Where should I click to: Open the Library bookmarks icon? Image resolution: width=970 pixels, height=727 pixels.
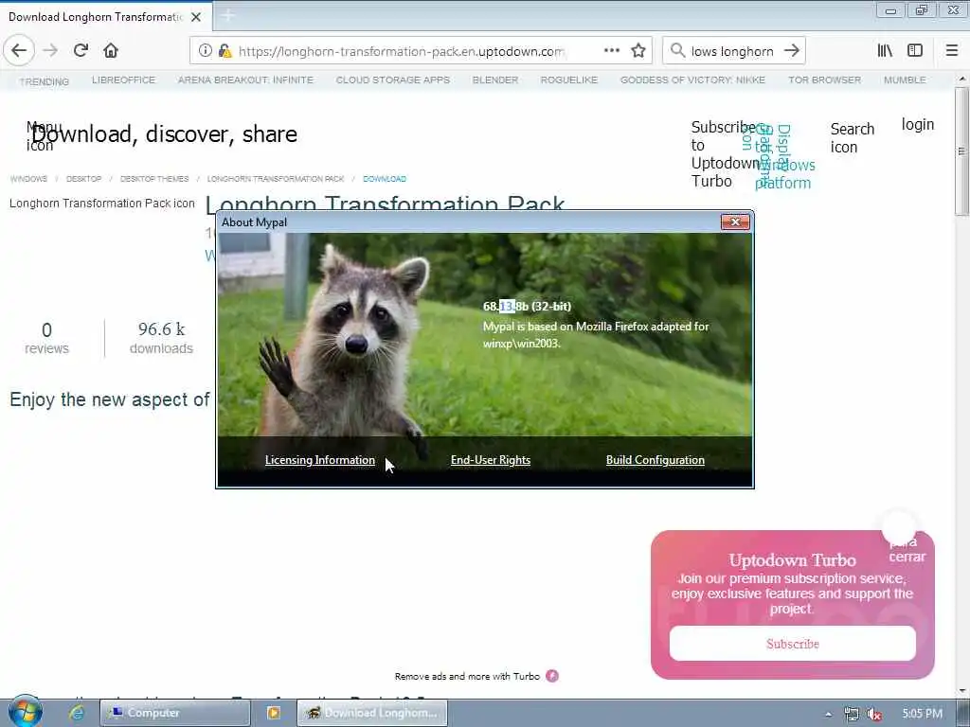tap(886, 51)
